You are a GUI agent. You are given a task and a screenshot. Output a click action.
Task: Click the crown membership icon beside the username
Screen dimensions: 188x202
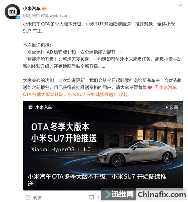[44, 8]
